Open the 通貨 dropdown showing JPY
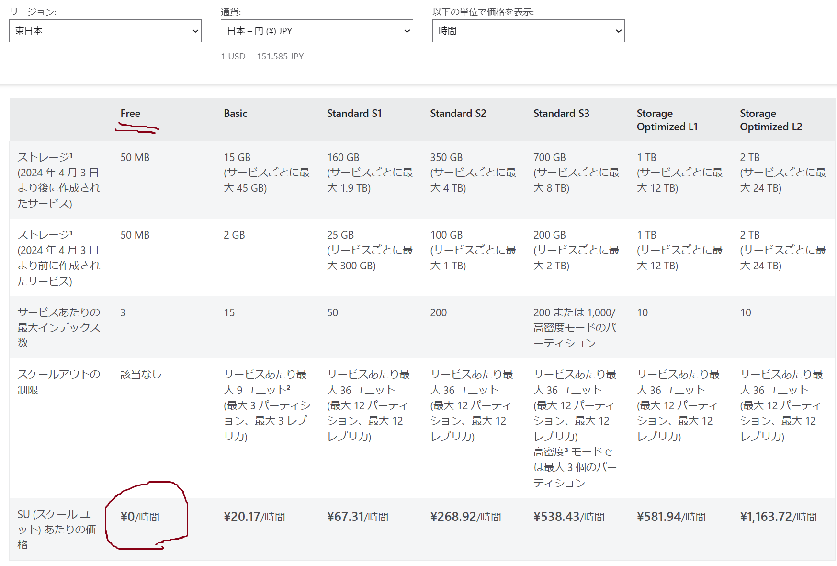Screen dimensions: 837x566 (317, 31)
